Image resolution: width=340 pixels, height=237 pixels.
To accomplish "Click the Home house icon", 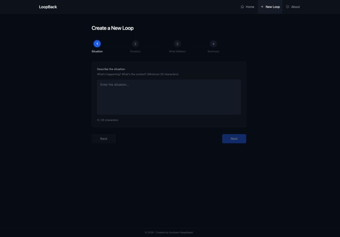I will point(242,7).
